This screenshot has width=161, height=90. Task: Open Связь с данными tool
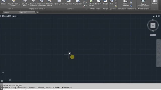pos(125,3)
